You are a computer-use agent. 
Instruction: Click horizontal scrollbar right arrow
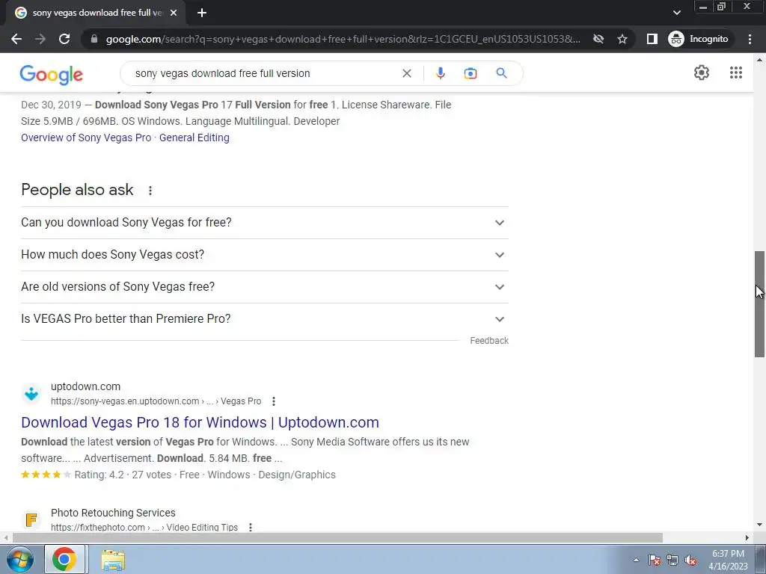point(747,538)
